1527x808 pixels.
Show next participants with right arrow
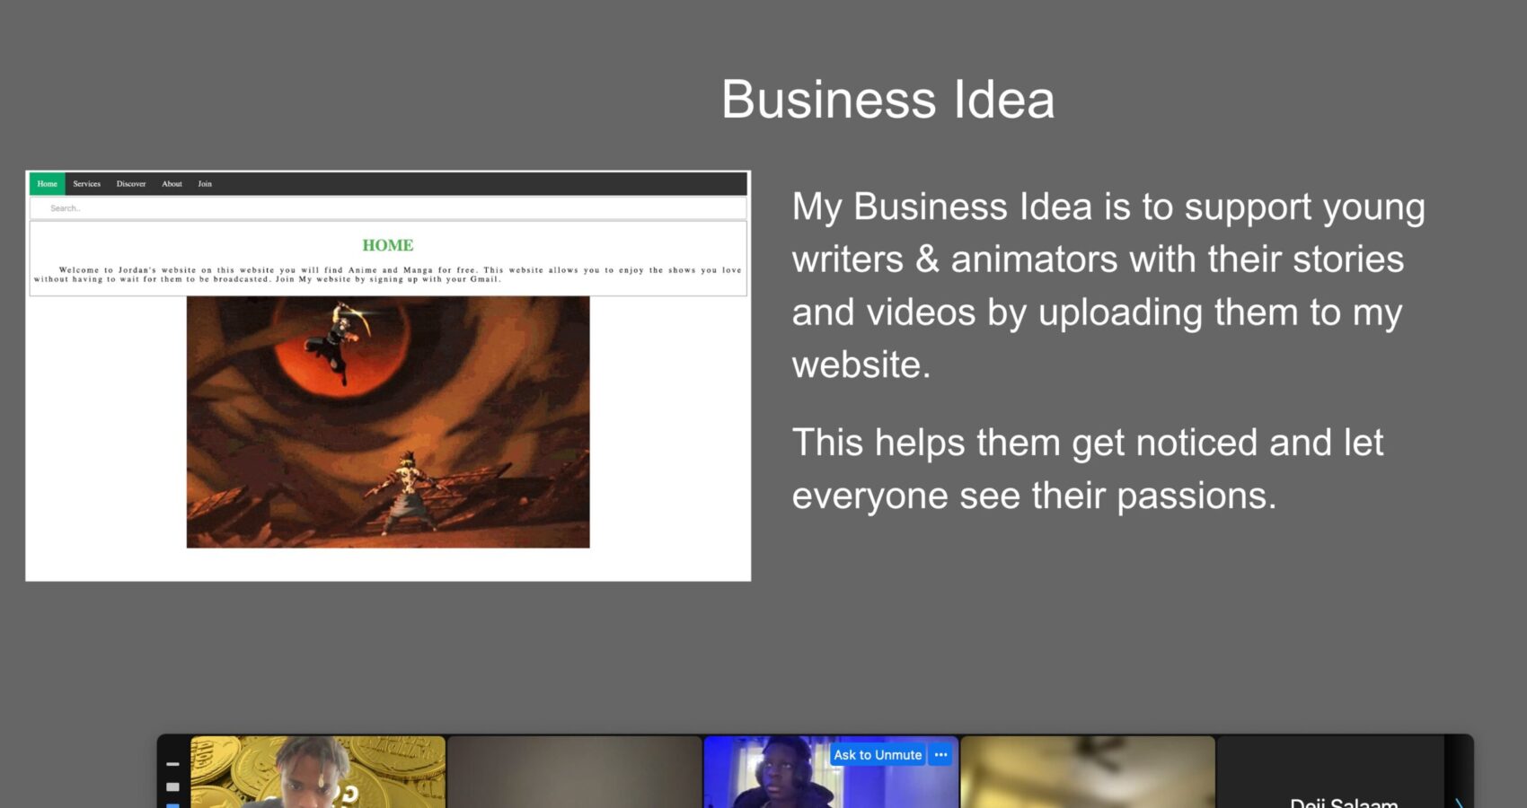[x=1459, y=802]
